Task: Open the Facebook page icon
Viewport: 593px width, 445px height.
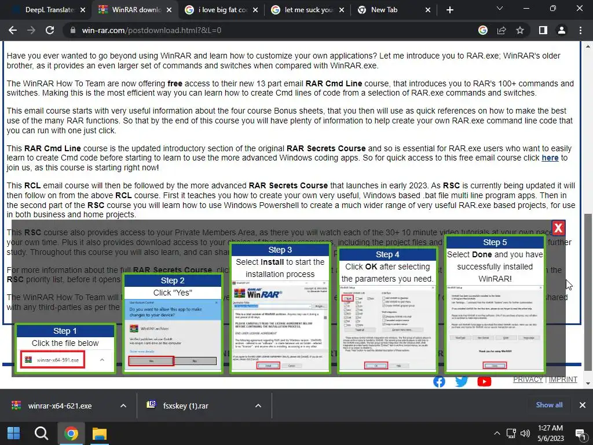Action: coord(439,381)
